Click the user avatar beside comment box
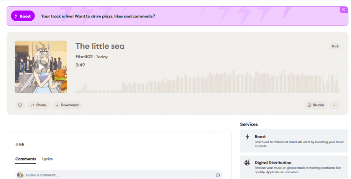Viewport: 351px width, 179px height. pyautogui.click(x=20, y=175)
